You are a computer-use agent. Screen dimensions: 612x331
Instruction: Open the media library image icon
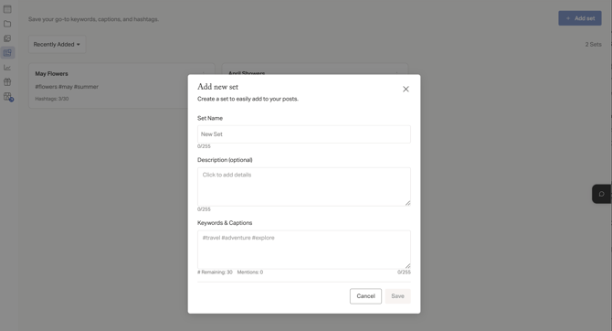(7, 38)
